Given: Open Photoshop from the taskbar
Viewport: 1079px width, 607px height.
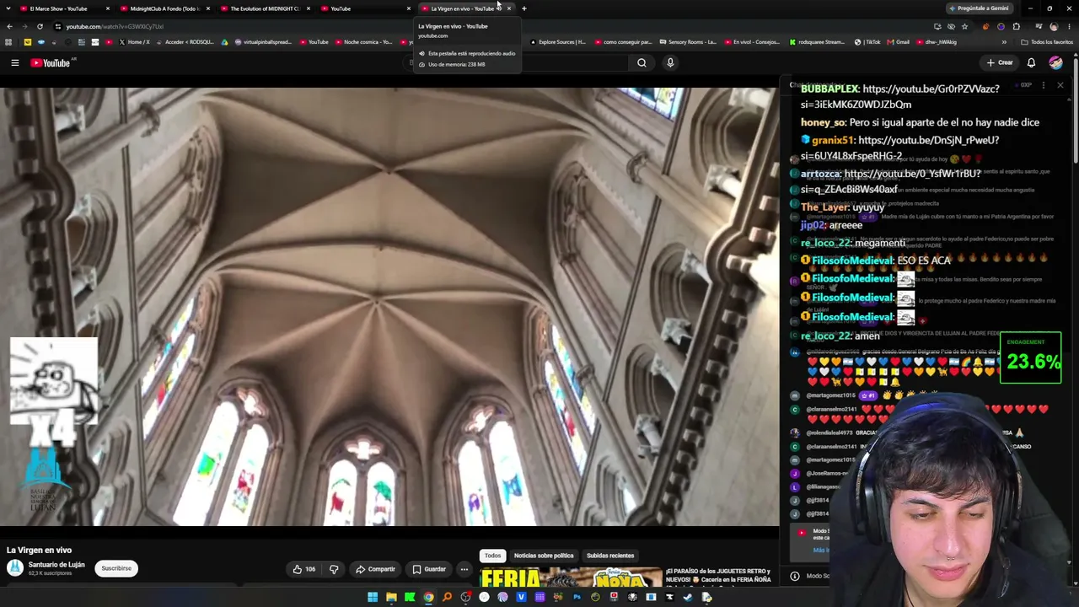Looking at the screenshot, I should pos(577,598).
